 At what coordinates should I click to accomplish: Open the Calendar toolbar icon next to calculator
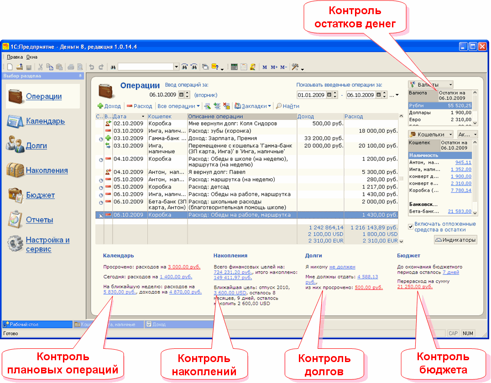243,67
